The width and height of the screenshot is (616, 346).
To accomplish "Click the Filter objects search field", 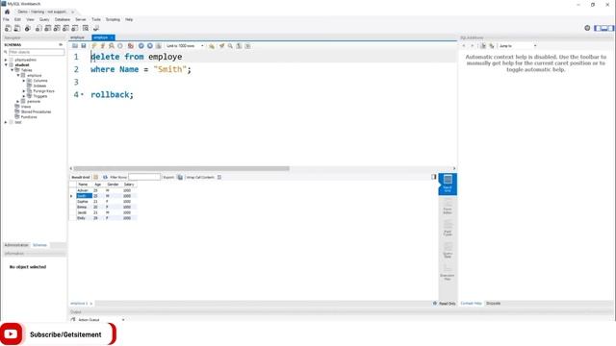I will [37, 52].
